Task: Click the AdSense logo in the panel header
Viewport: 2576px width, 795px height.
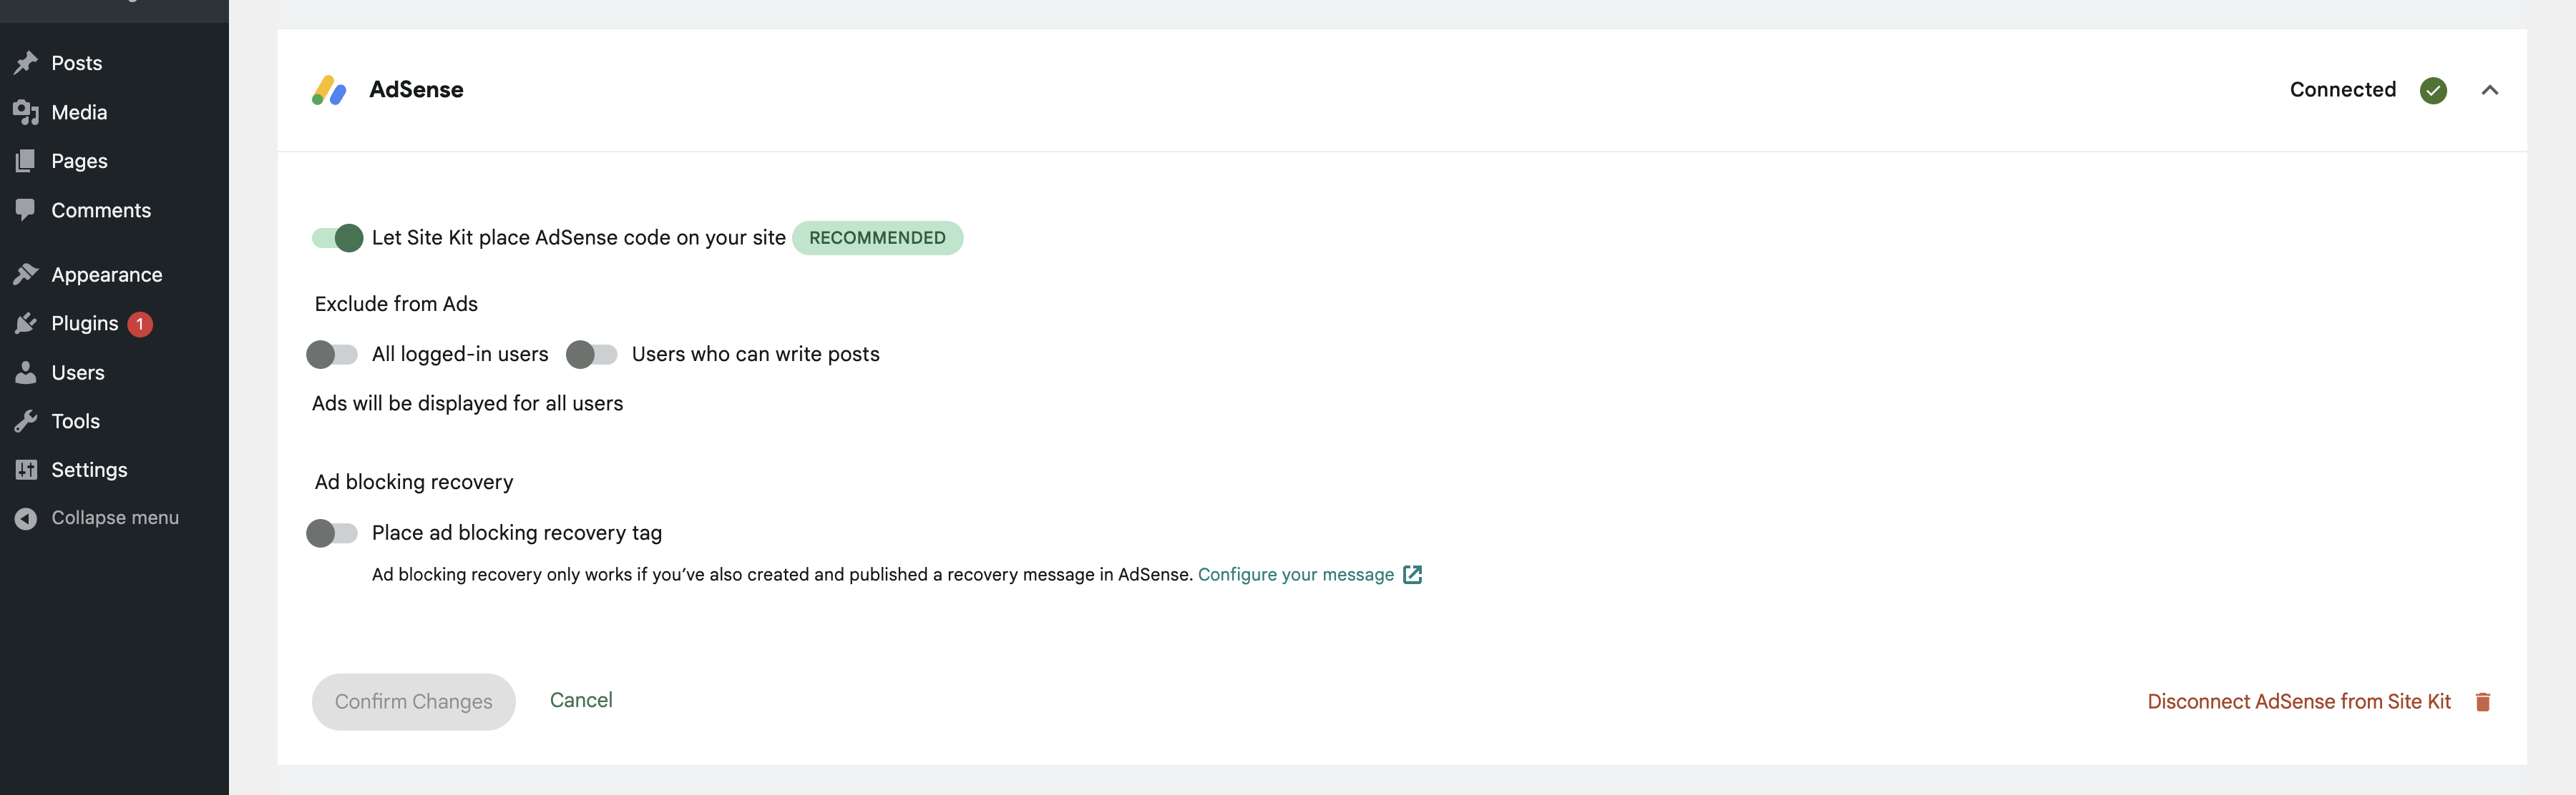Action: tap(330, 90)
